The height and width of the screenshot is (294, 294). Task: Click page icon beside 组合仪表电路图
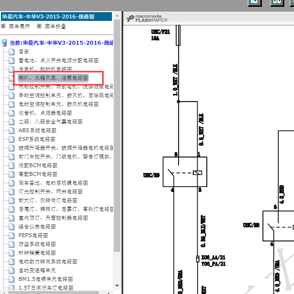tap(12, 226)
